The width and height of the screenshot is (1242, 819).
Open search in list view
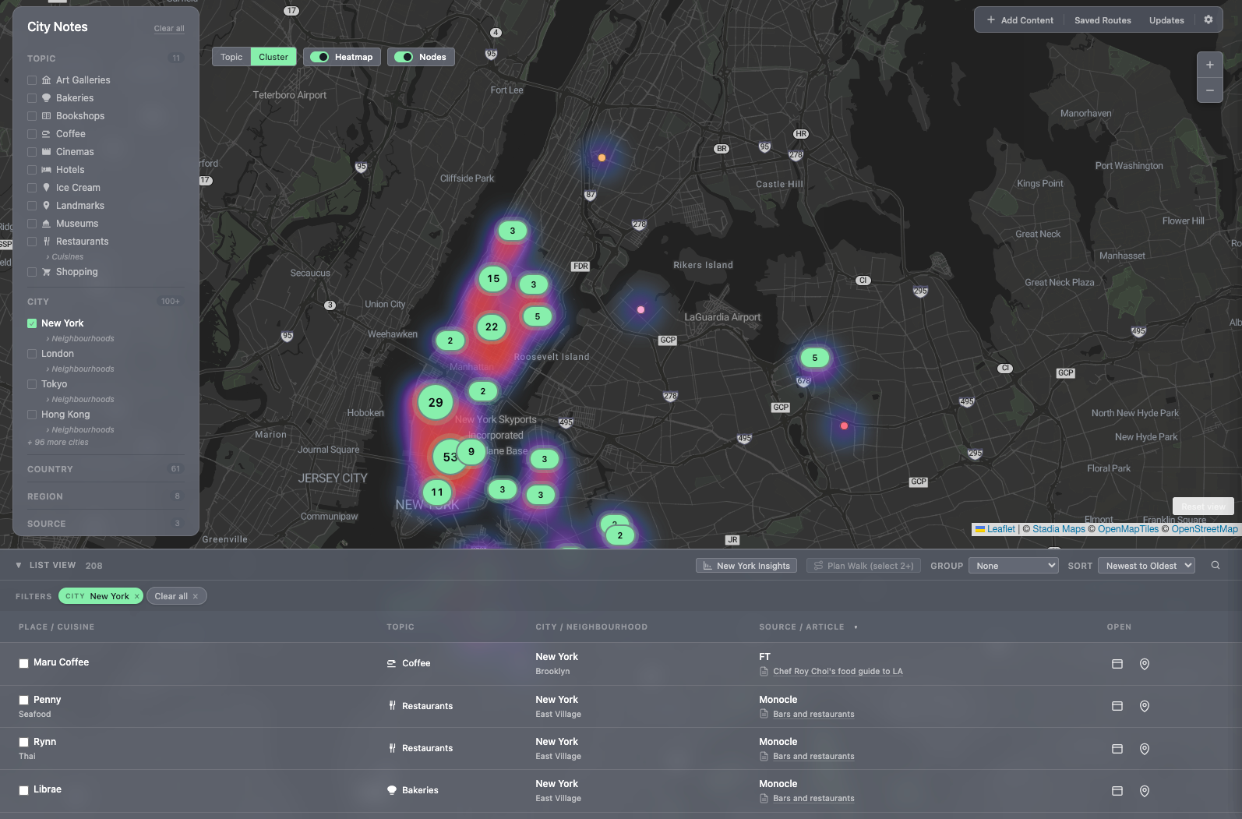[1216, 565]
